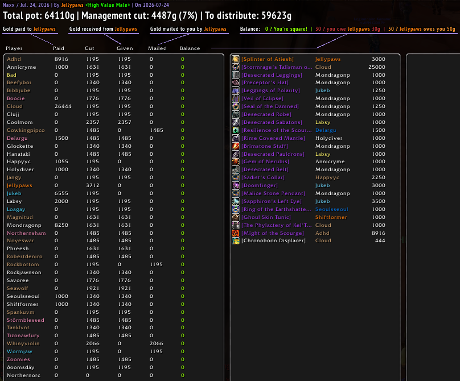Click the Rime Covered Mantle icon

236,138
